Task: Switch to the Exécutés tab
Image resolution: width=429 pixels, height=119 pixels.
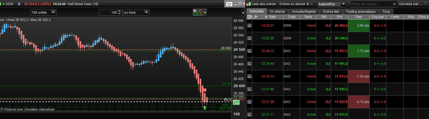Action: (257, 11)
